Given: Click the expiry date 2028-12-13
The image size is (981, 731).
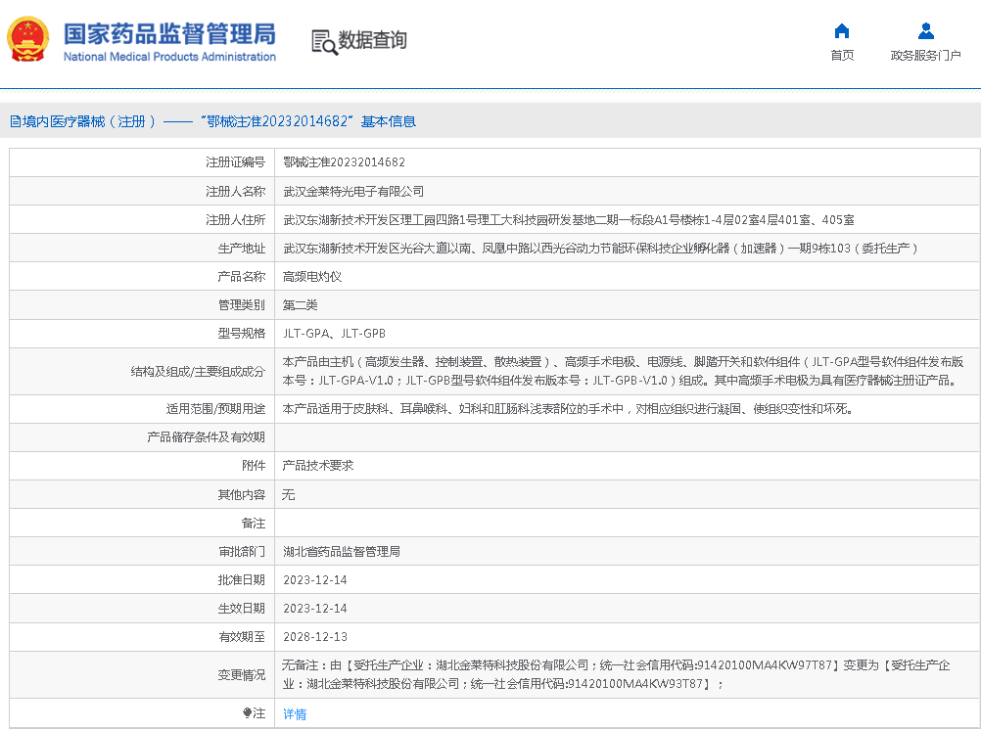Looking at the screenshot, I should pyautogui.click(x=315, y=637).
